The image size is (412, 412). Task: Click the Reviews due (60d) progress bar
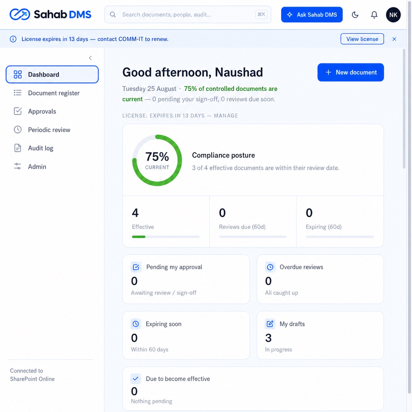click(x=253, y=237)
